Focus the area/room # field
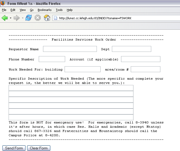 click(145, 69)
